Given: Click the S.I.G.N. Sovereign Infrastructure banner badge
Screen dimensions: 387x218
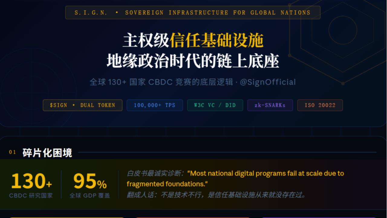Looking at the screenshot, I should tap(193, 13).
